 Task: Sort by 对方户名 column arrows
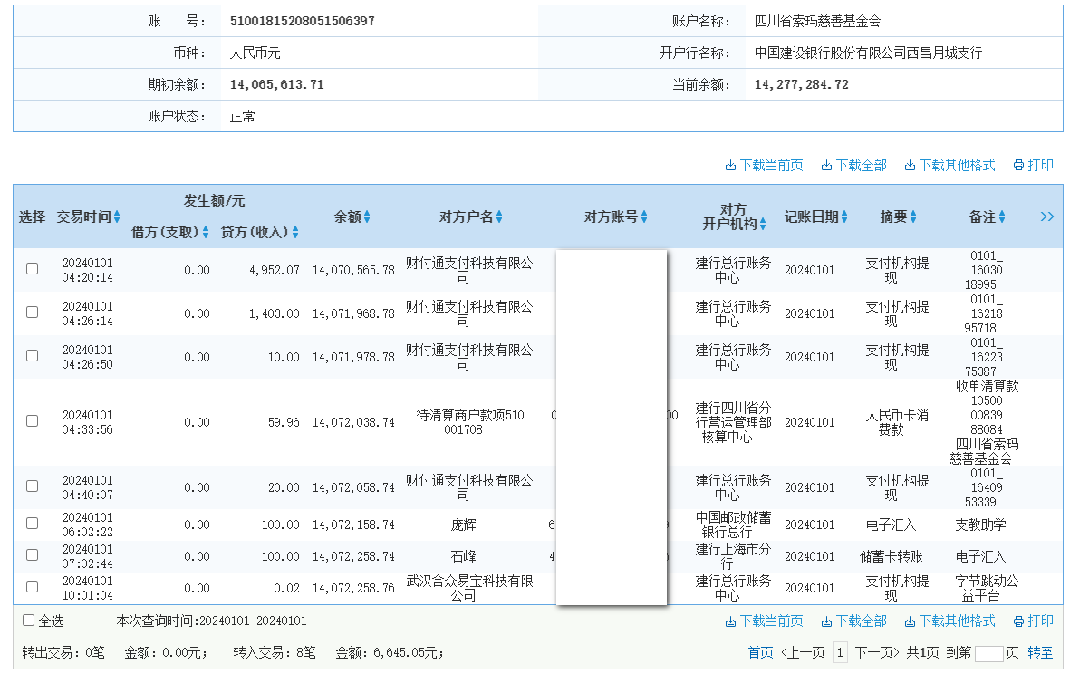499,217
